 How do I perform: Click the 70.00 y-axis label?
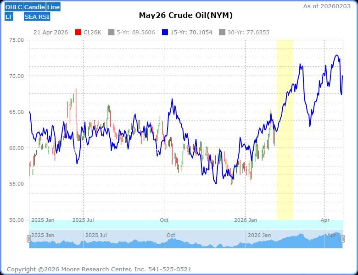[x=17, y=76]
